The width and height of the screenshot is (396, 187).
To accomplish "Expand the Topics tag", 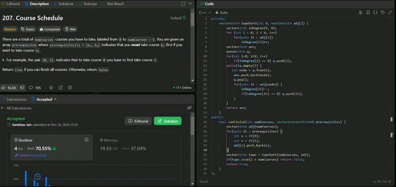I will (28, 29).
